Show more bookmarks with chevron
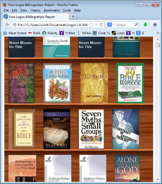Image resolution: width=162 pixels, height=184 pixels. point(158,33)
